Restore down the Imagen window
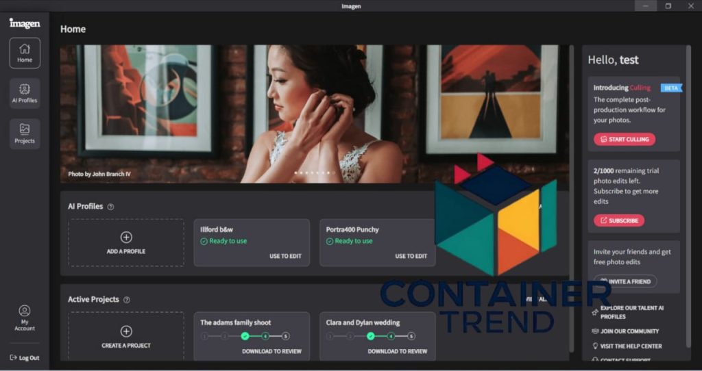 [x=668, y=5]
